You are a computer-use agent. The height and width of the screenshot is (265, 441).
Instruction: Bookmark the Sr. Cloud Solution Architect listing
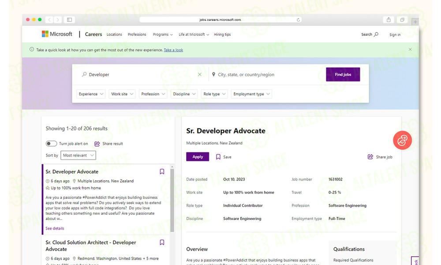162,242
